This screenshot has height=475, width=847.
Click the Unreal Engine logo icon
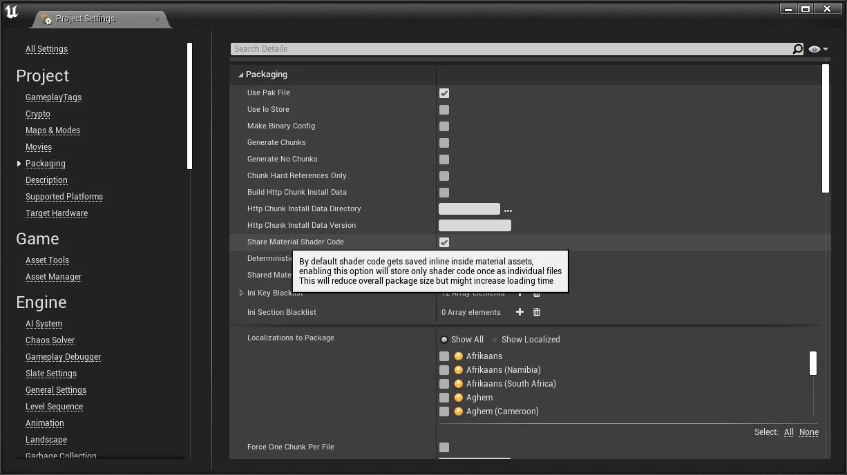pyautogui.click(x=12, y=12)
